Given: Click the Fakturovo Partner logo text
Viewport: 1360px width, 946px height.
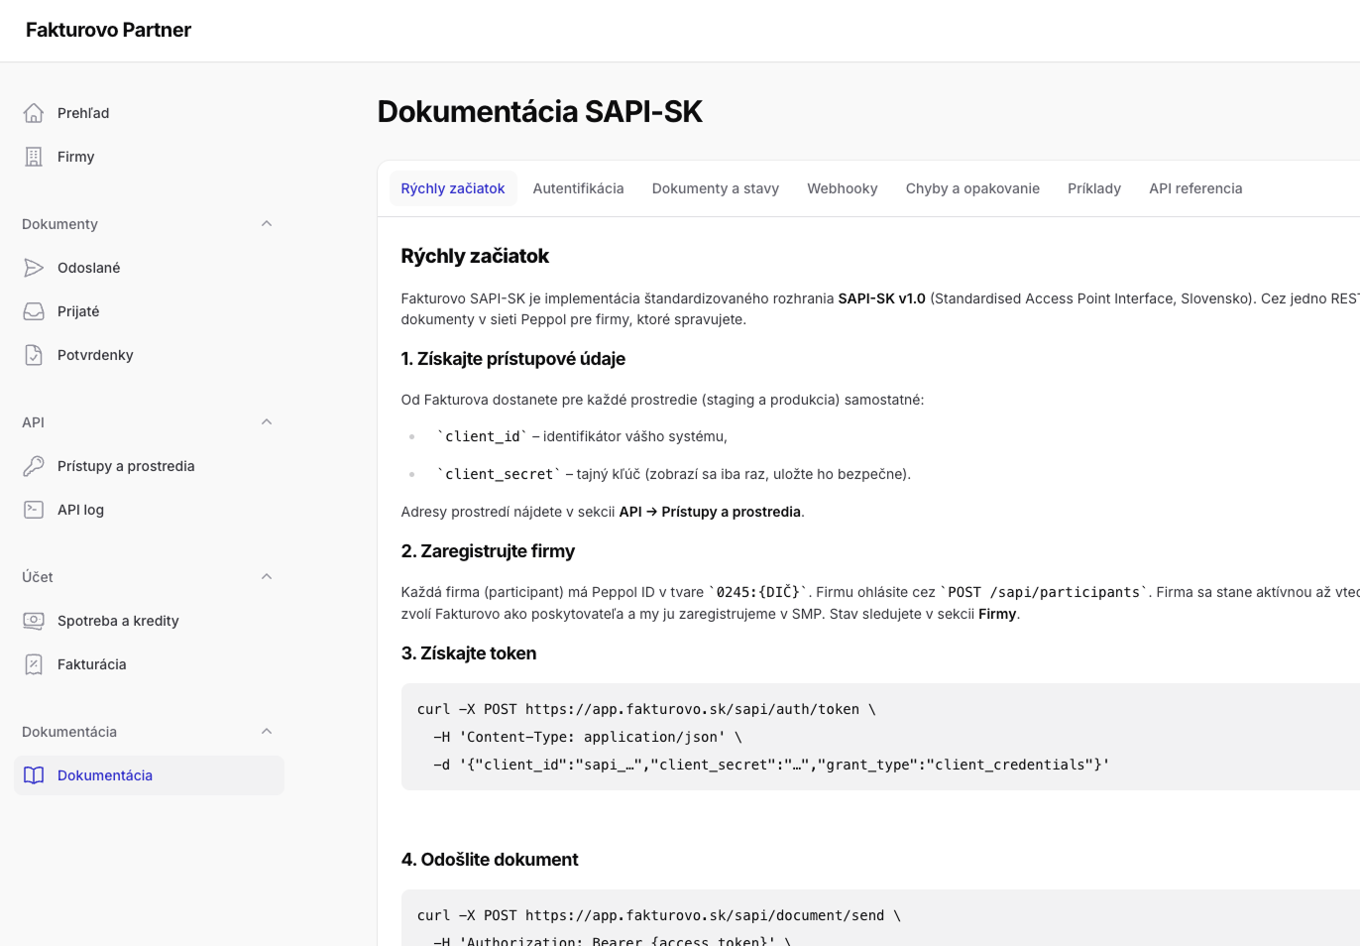Looking at the screenshot, I should pos(108,30).
